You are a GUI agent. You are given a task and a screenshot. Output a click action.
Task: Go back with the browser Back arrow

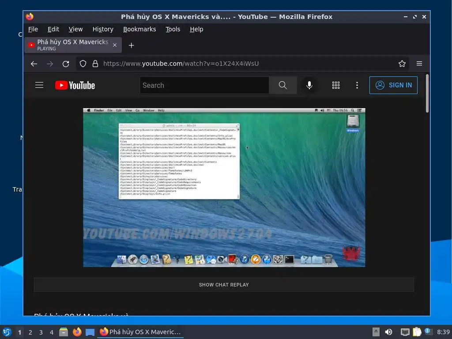click(x=34, y=64)
